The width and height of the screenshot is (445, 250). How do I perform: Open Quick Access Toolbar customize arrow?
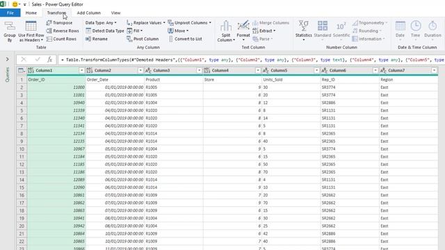pyautogui.click(x=25, y=5)
